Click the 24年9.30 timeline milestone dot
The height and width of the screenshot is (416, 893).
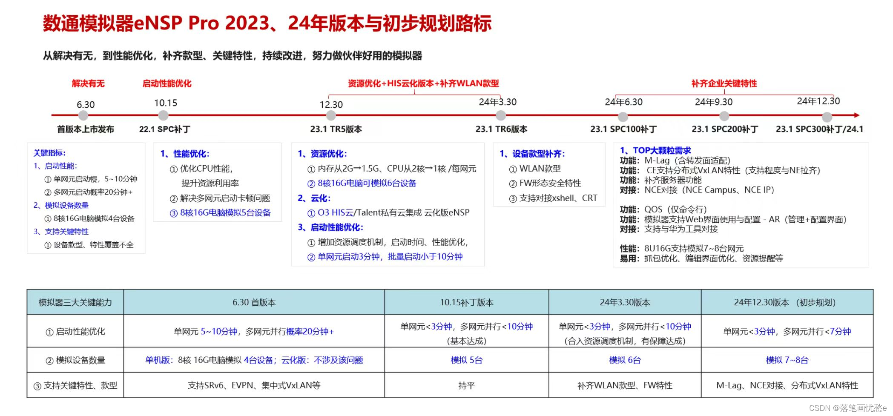[x=724, y=116]
